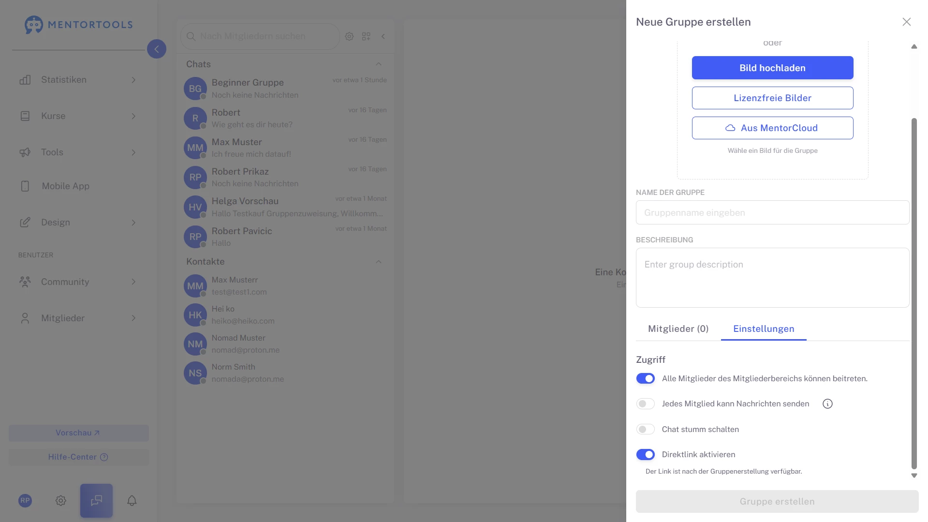Click the Aus MentorCloud button
Screen dimensions: 928x522
click(x=772, y=128)
